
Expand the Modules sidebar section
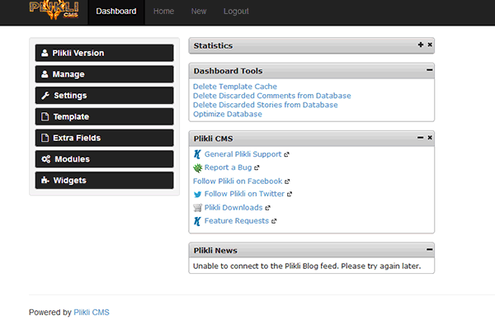coord(104,159)
